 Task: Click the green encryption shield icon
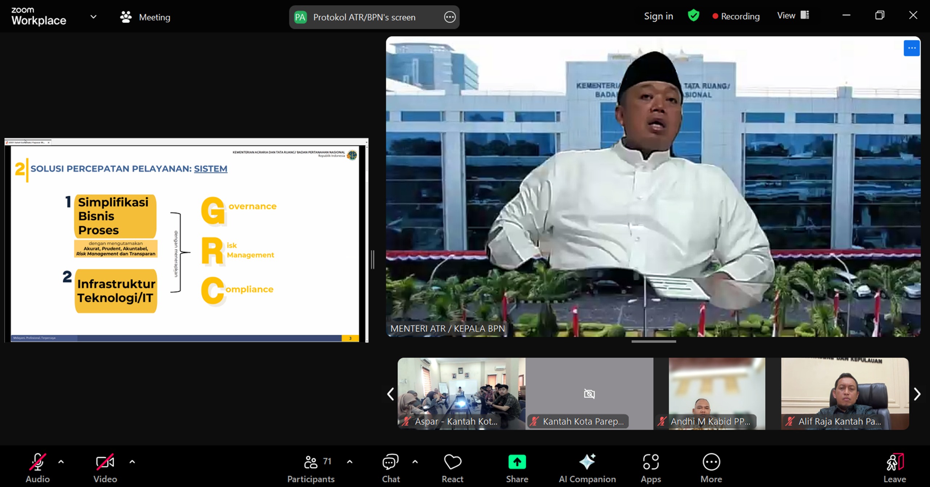click(693, 16)
